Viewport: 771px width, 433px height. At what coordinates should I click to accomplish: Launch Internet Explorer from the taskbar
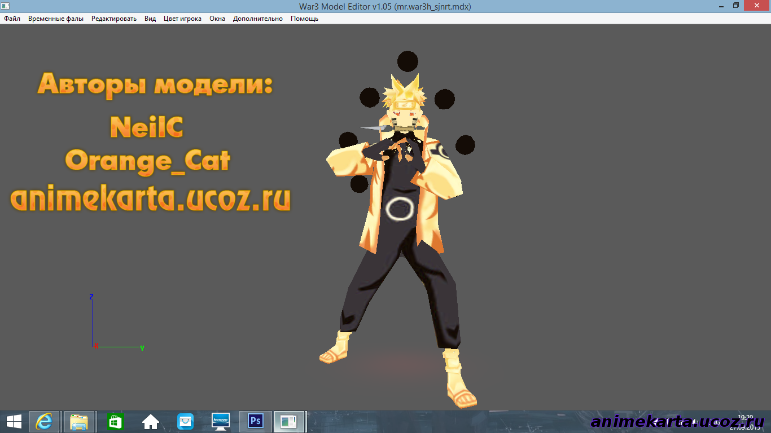pos(45,421)
